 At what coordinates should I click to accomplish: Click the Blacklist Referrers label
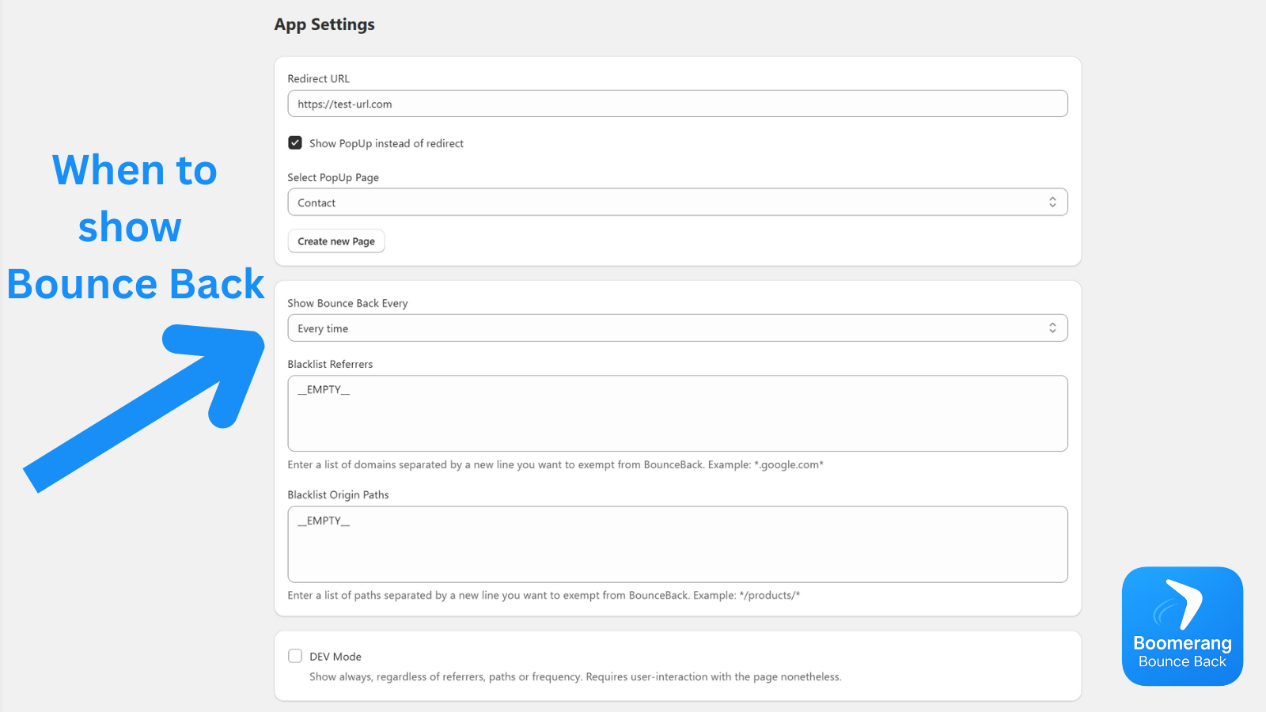tap(330, 364)
